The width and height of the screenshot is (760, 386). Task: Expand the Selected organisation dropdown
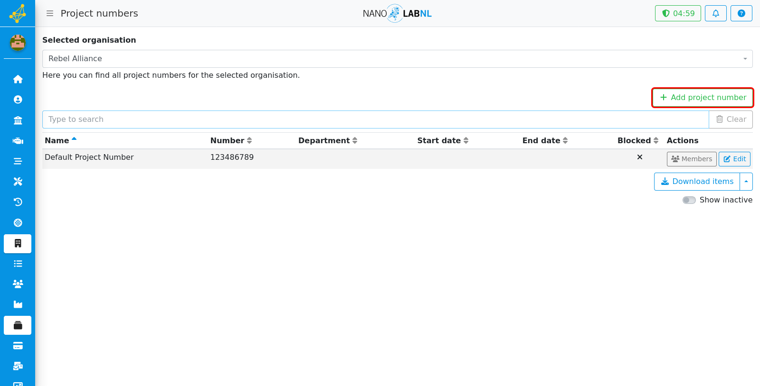click(x=397, y=59)
